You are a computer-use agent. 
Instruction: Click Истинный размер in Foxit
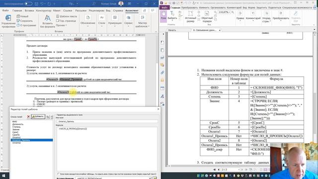tap(190, 16)
